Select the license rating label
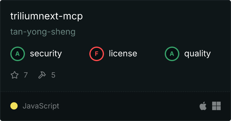Screen dimensions: 231x121 pyautogui.click(x=123, y=53)
